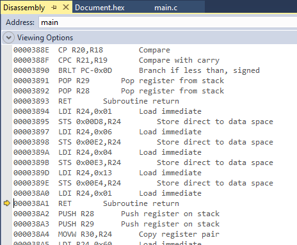
Task: Expand the Viewing Options chevron
Action: pyautogui.click(x=9, y=38)
